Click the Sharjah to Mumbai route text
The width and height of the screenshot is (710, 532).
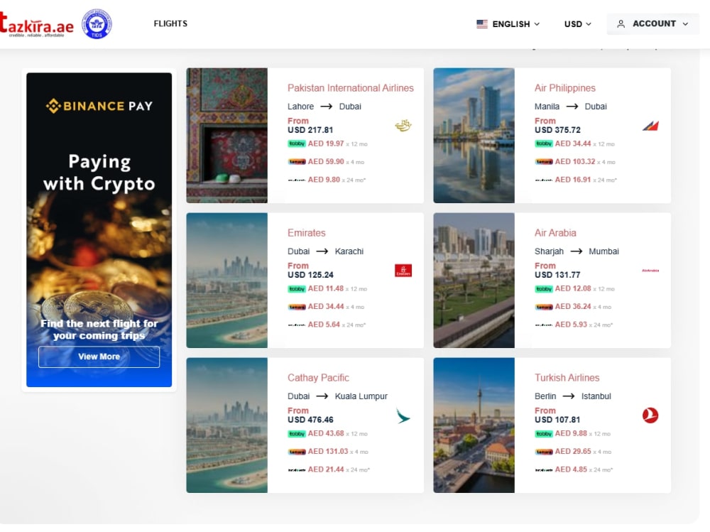tap(577, 251)
